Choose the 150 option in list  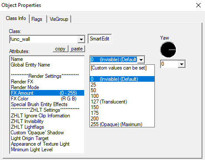pos(122,107)
